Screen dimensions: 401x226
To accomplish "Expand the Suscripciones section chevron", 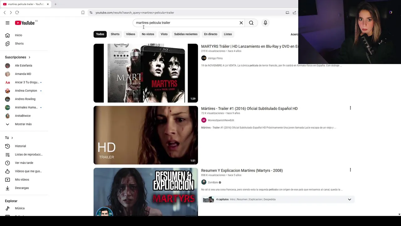I will [x=29, y=57].
